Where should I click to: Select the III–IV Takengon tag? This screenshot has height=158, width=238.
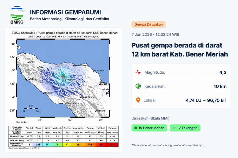185,128
